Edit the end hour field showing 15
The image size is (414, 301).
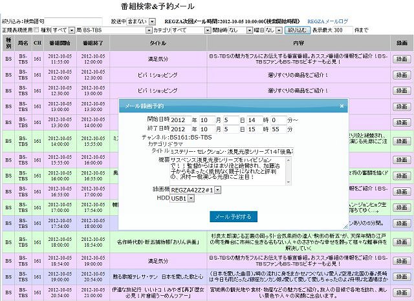click(254, 129)
